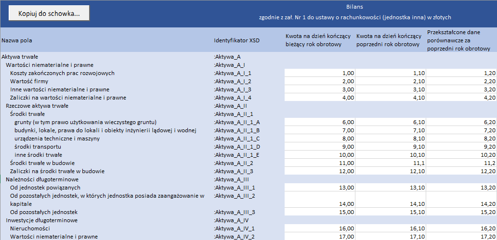Select the value 1,00 for Koszty zakończonych prac rozwojowych
497x240 pixels.
click(320, 73)
